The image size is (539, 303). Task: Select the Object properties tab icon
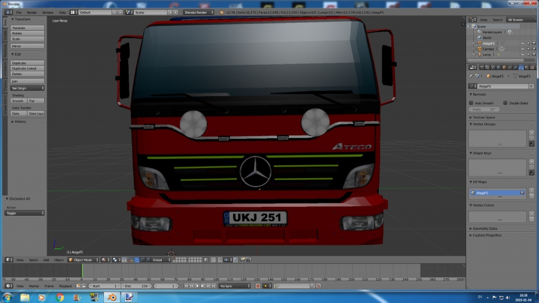pyautogui.click(x=505, y=67)
